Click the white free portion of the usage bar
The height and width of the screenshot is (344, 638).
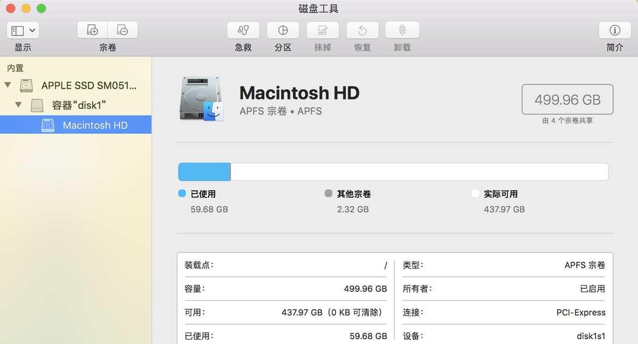(419, 172)
